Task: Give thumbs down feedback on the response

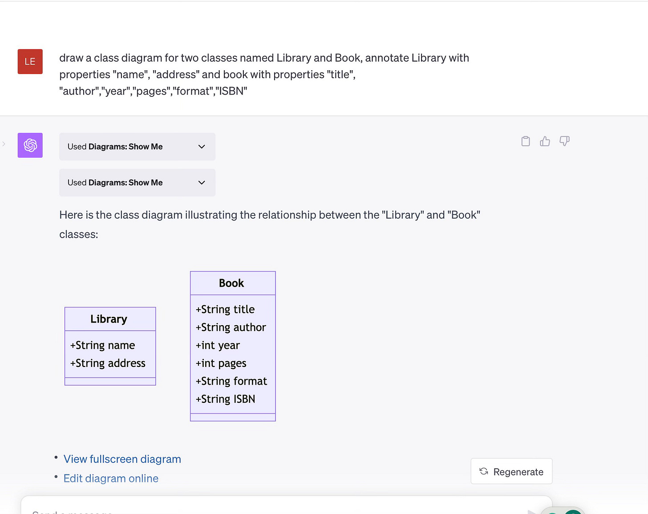Action: pyautogui.click(x=564, y=141)
